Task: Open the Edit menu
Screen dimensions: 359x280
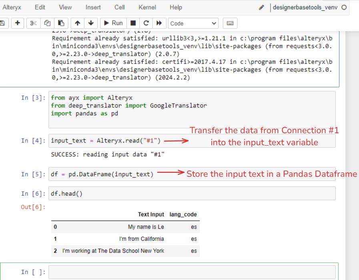Action: (40, 8)
